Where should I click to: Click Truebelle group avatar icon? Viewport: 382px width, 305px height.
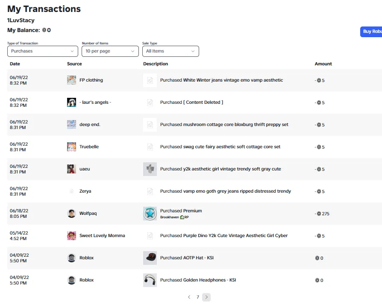coord(71,147)
